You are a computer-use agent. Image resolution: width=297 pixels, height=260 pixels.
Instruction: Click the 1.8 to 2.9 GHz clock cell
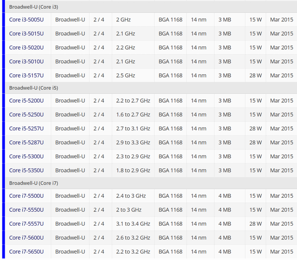pyautogui.click(x=133, y=170)
